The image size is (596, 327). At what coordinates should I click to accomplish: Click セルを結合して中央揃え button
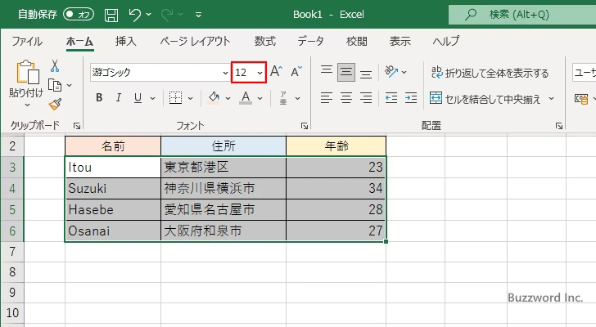tap(485, 99)
